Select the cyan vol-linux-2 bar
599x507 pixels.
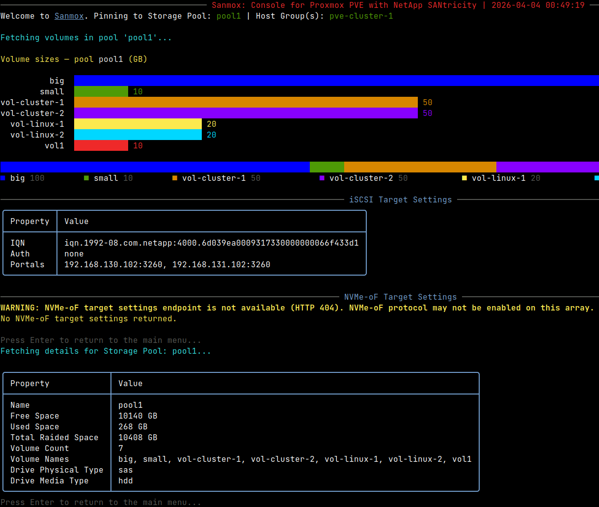138,135
